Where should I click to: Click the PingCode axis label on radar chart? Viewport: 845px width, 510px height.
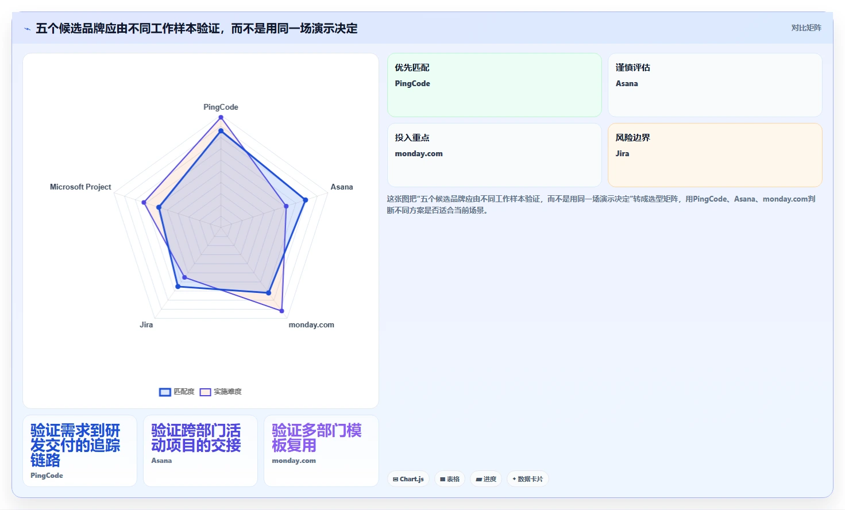(x=221, y=107)
